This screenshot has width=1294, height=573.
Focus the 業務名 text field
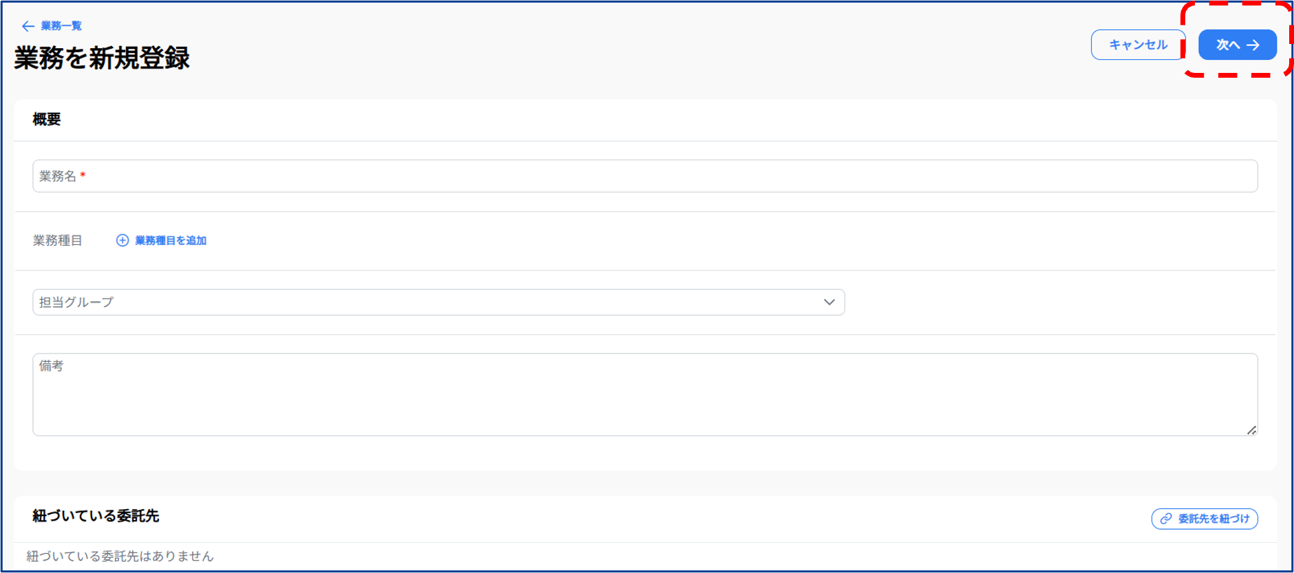pos(645,176)
